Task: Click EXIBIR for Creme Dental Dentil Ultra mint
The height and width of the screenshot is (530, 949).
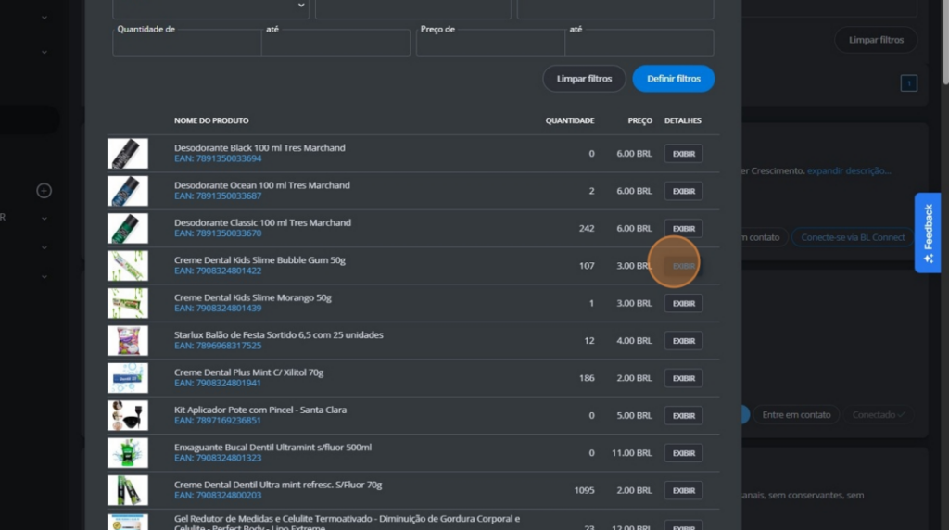Action: tap(683, 491)
